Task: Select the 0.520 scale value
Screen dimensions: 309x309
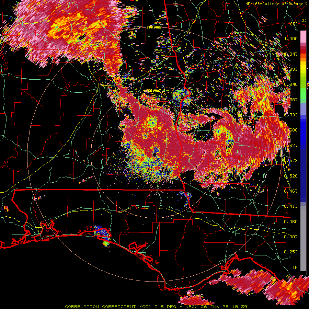Action: (x=291, y=176)
